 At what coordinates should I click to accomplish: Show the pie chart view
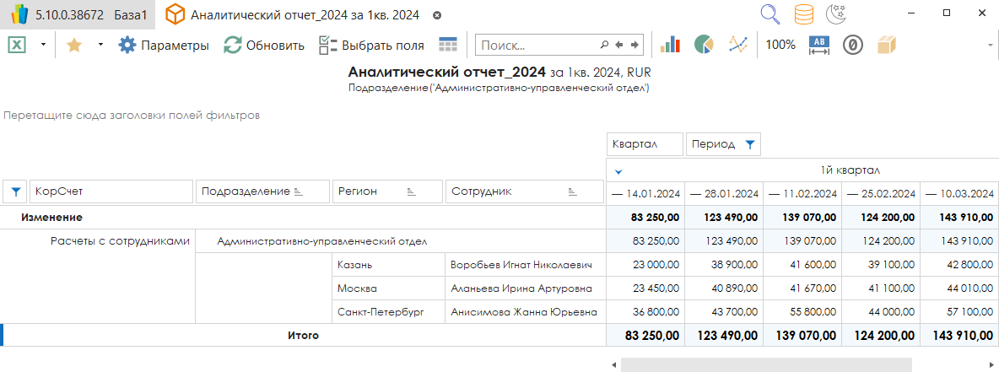click(705, 45)
